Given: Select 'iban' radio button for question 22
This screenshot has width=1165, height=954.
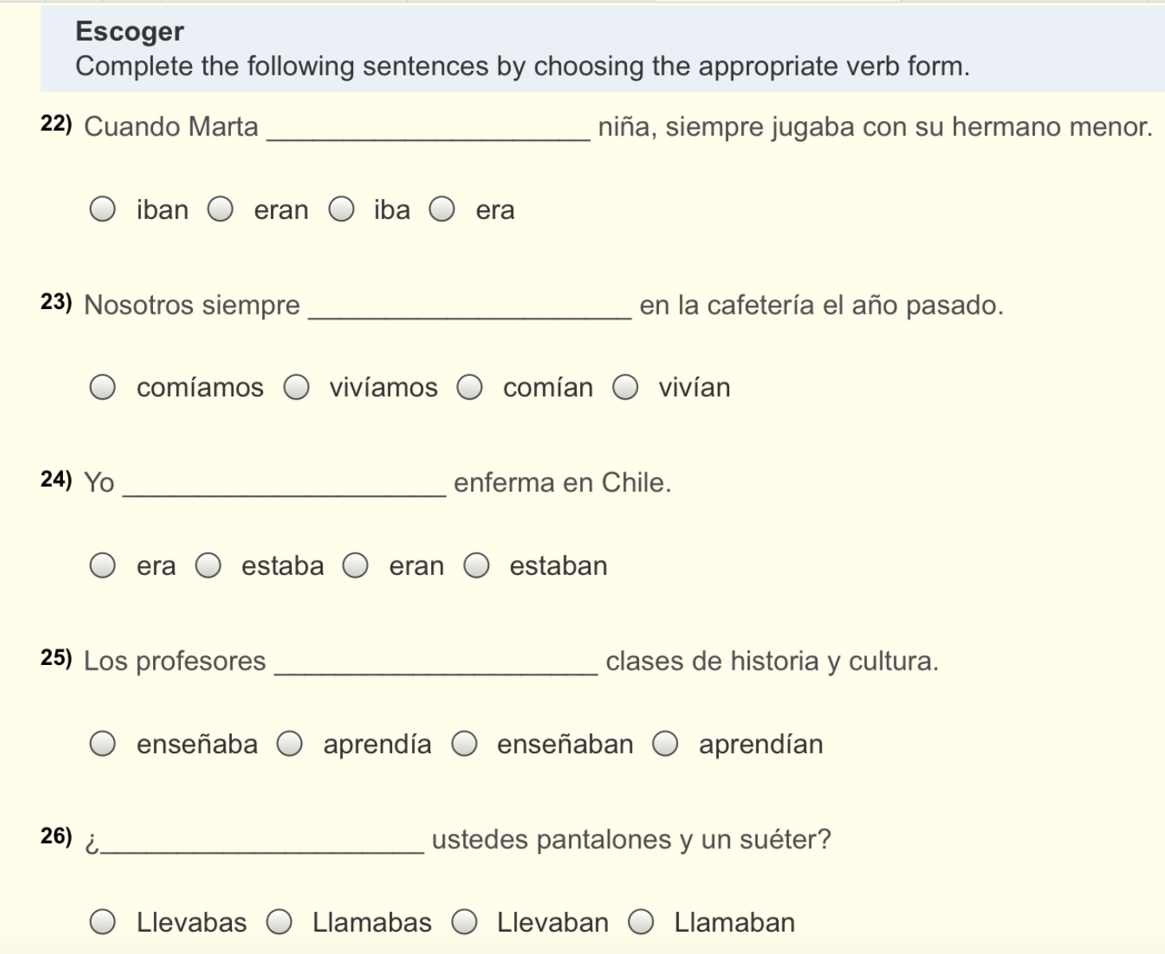Looking at the screenshot, I should point(102,209).
